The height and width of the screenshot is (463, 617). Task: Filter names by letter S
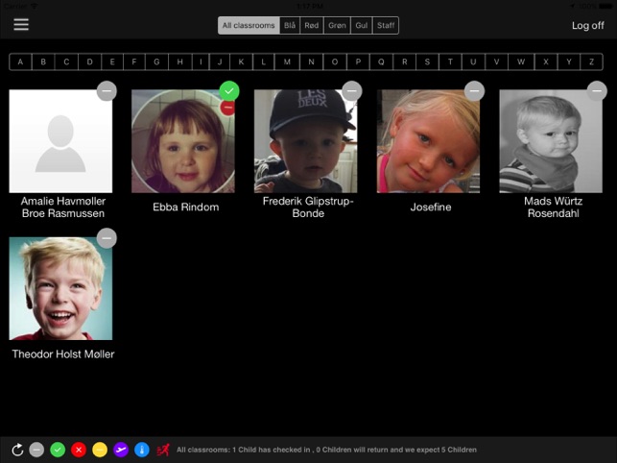tap(427, 61)
